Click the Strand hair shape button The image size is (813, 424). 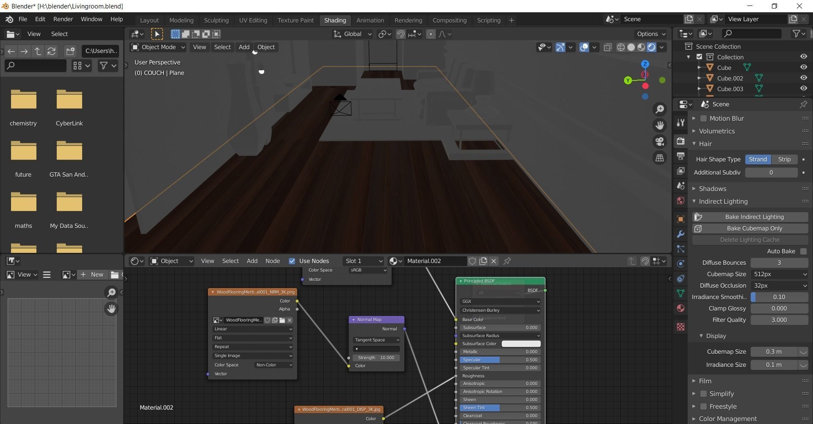pyautogui.click(x=758, y=159)
